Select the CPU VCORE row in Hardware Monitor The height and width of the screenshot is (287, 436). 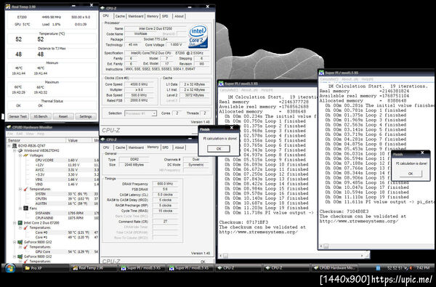click(53, 160)
